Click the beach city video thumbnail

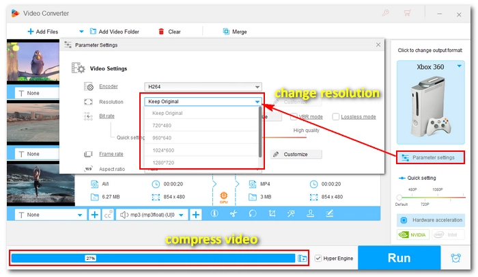coord(33,122)
